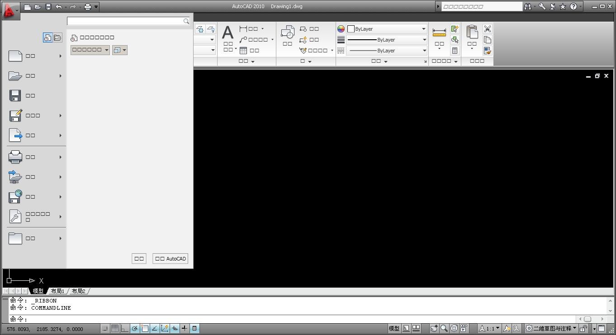Viewport: 616px width, 335px height.
Task: Toggle Snap Mode in status bar
Action: [105, 328]
